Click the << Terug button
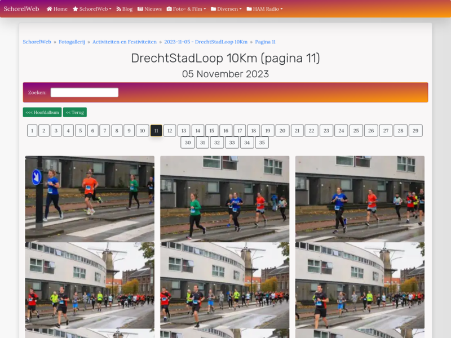451x338 pixels. tap(75, 112)
